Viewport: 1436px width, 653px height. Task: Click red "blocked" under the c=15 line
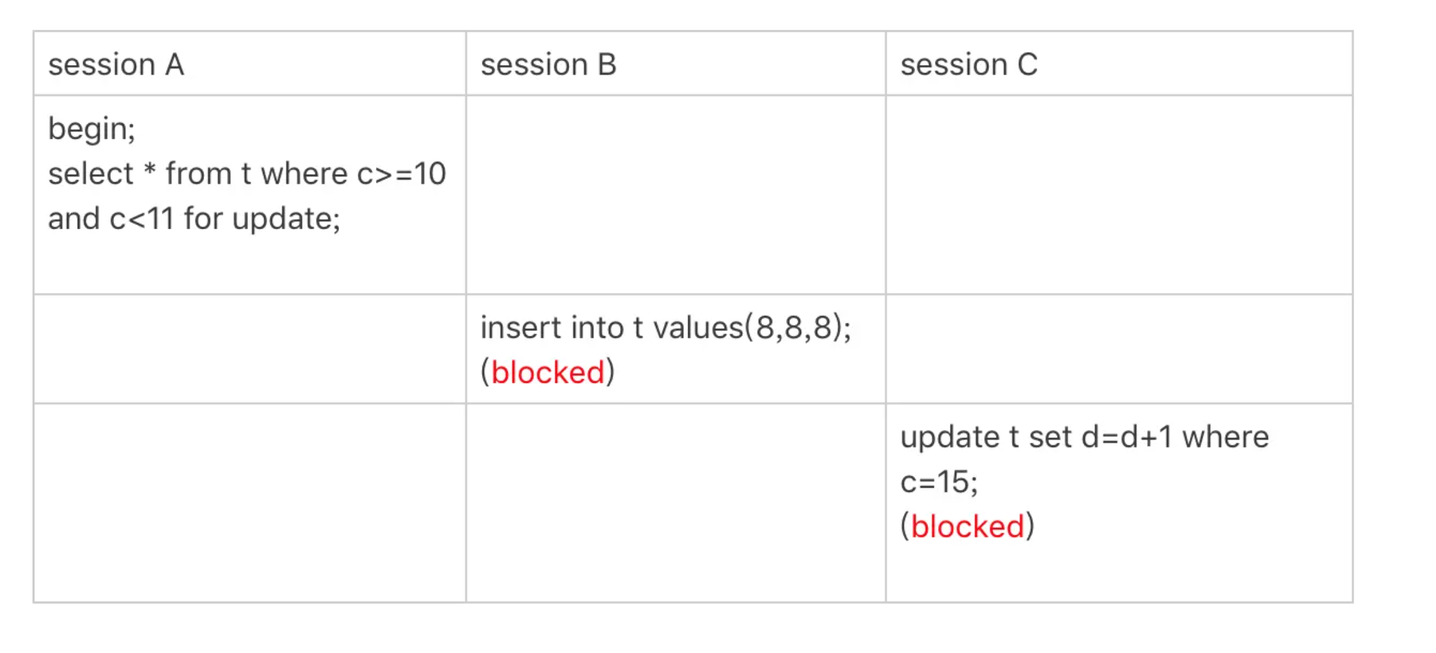pyautogui.click(x=967, y=527)
